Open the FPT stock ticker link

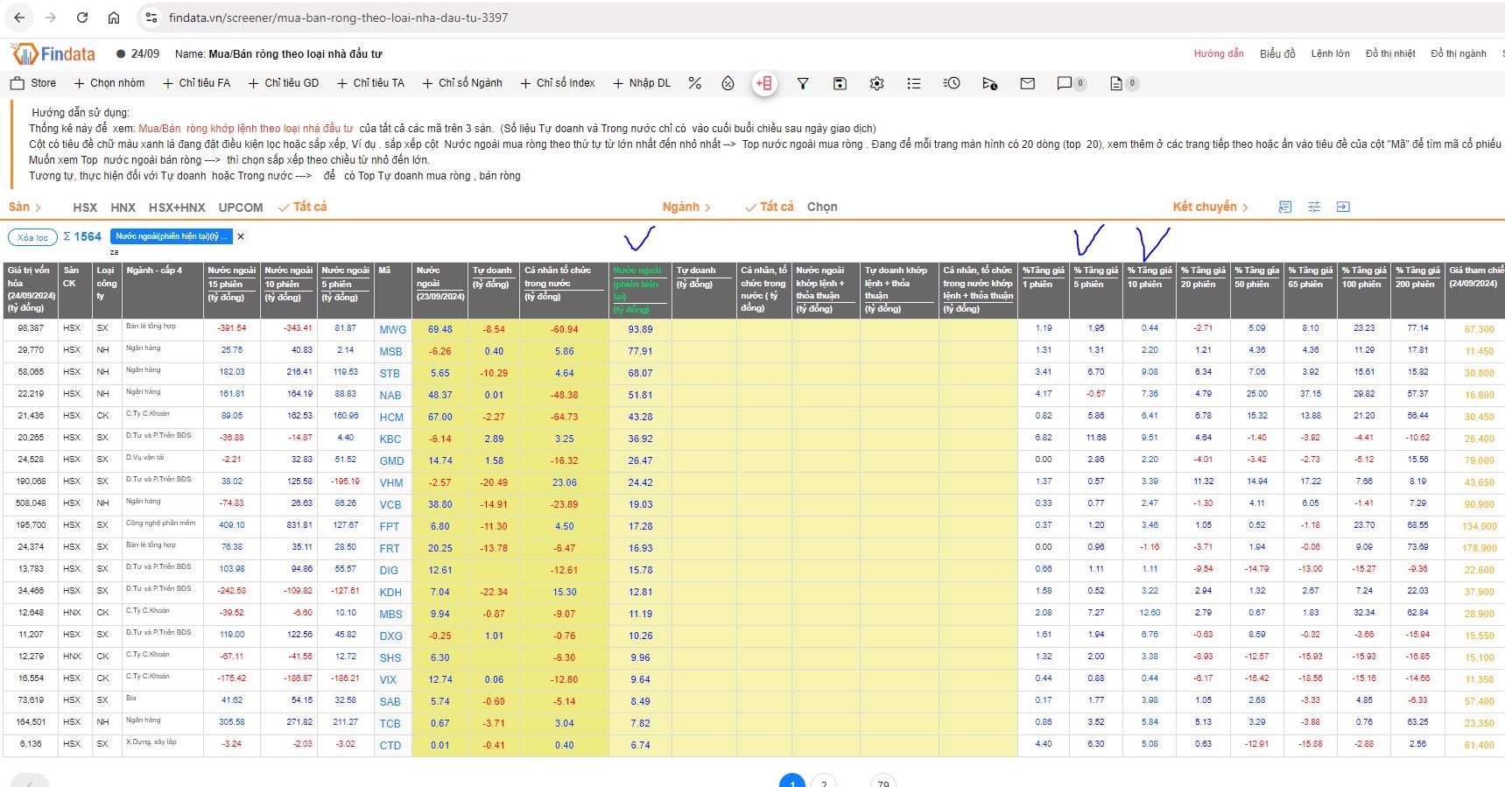point(390,527)
